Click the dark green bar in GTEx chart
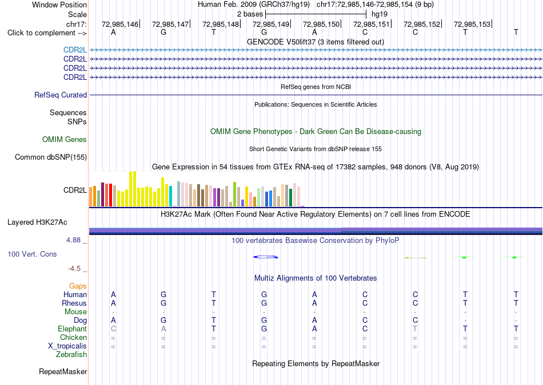The width and height of the screenshot is (543, 385). pyautogui.click(x=290, y=198)
